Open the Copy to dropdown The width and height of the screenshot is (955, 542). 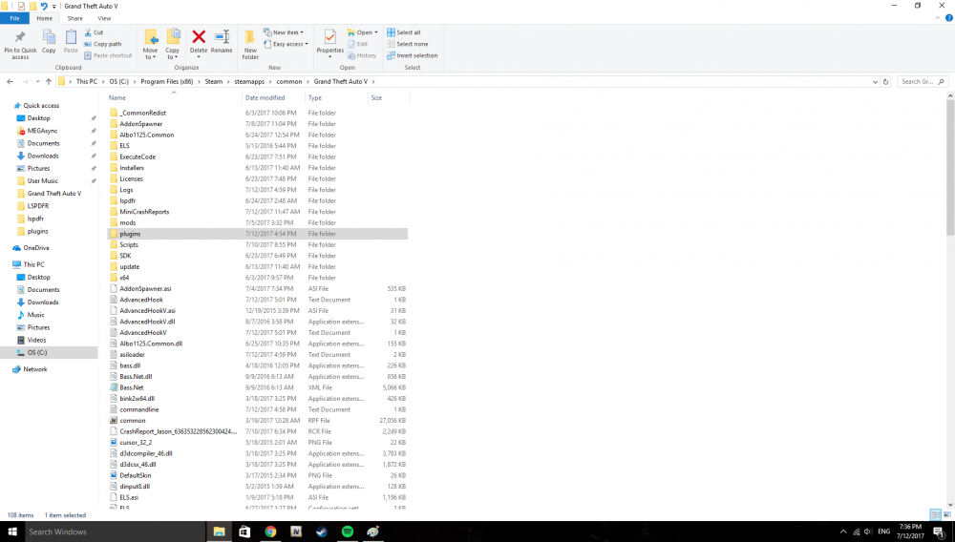[172, 44]
